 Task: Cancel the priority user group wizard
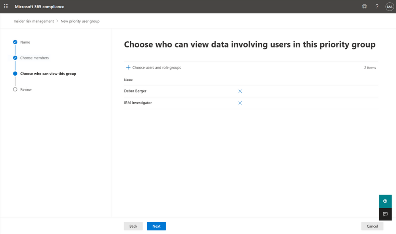(x=372, y=226)
